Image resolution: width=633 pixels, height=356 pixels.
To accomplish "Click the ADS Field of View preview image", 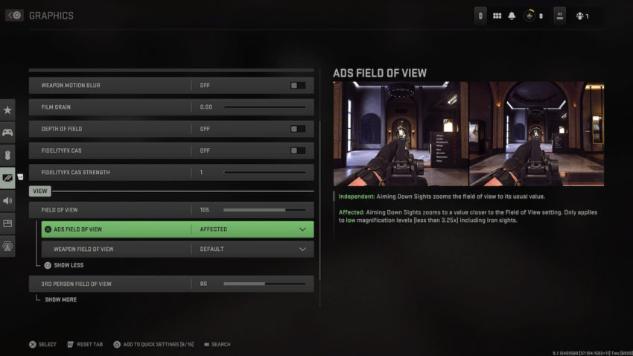I will [468, 133].
